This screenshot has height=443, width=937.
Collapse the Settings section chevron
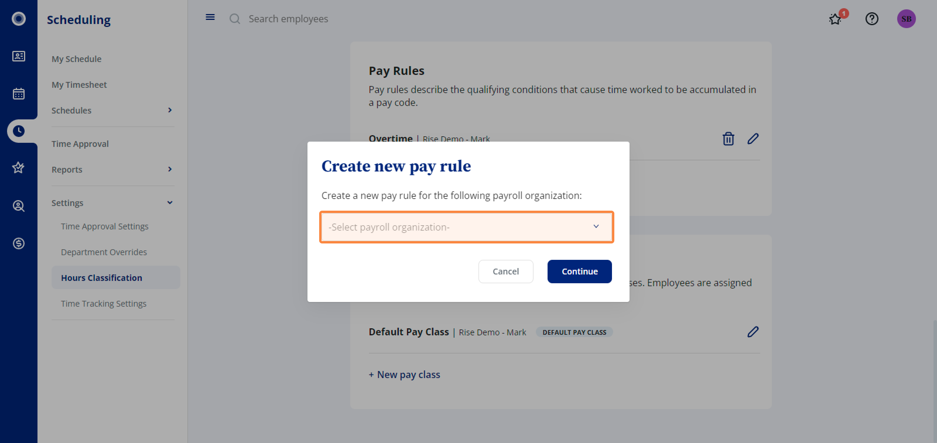[x=170, y=203]
